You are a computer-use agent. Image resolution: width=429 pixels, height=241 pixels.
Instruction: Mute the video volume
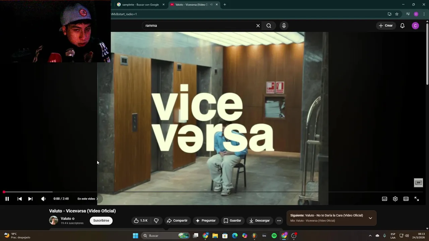43,199
